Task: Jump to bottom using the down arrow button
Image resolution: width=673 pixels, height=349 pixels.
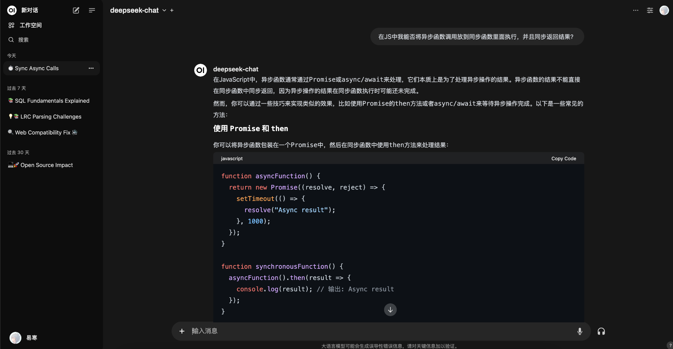Action: pos(390,310)
